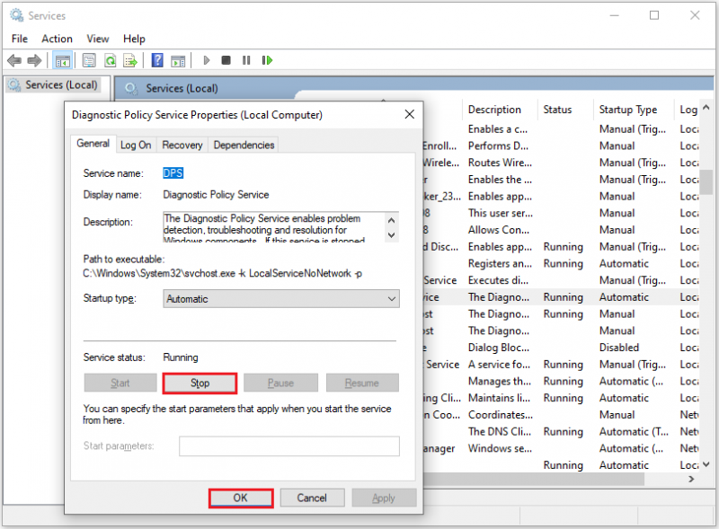Click the Back arrow toolbar icon
This screenshot has width=719, height=529.
pyautogui.click(x=14, y=60)
